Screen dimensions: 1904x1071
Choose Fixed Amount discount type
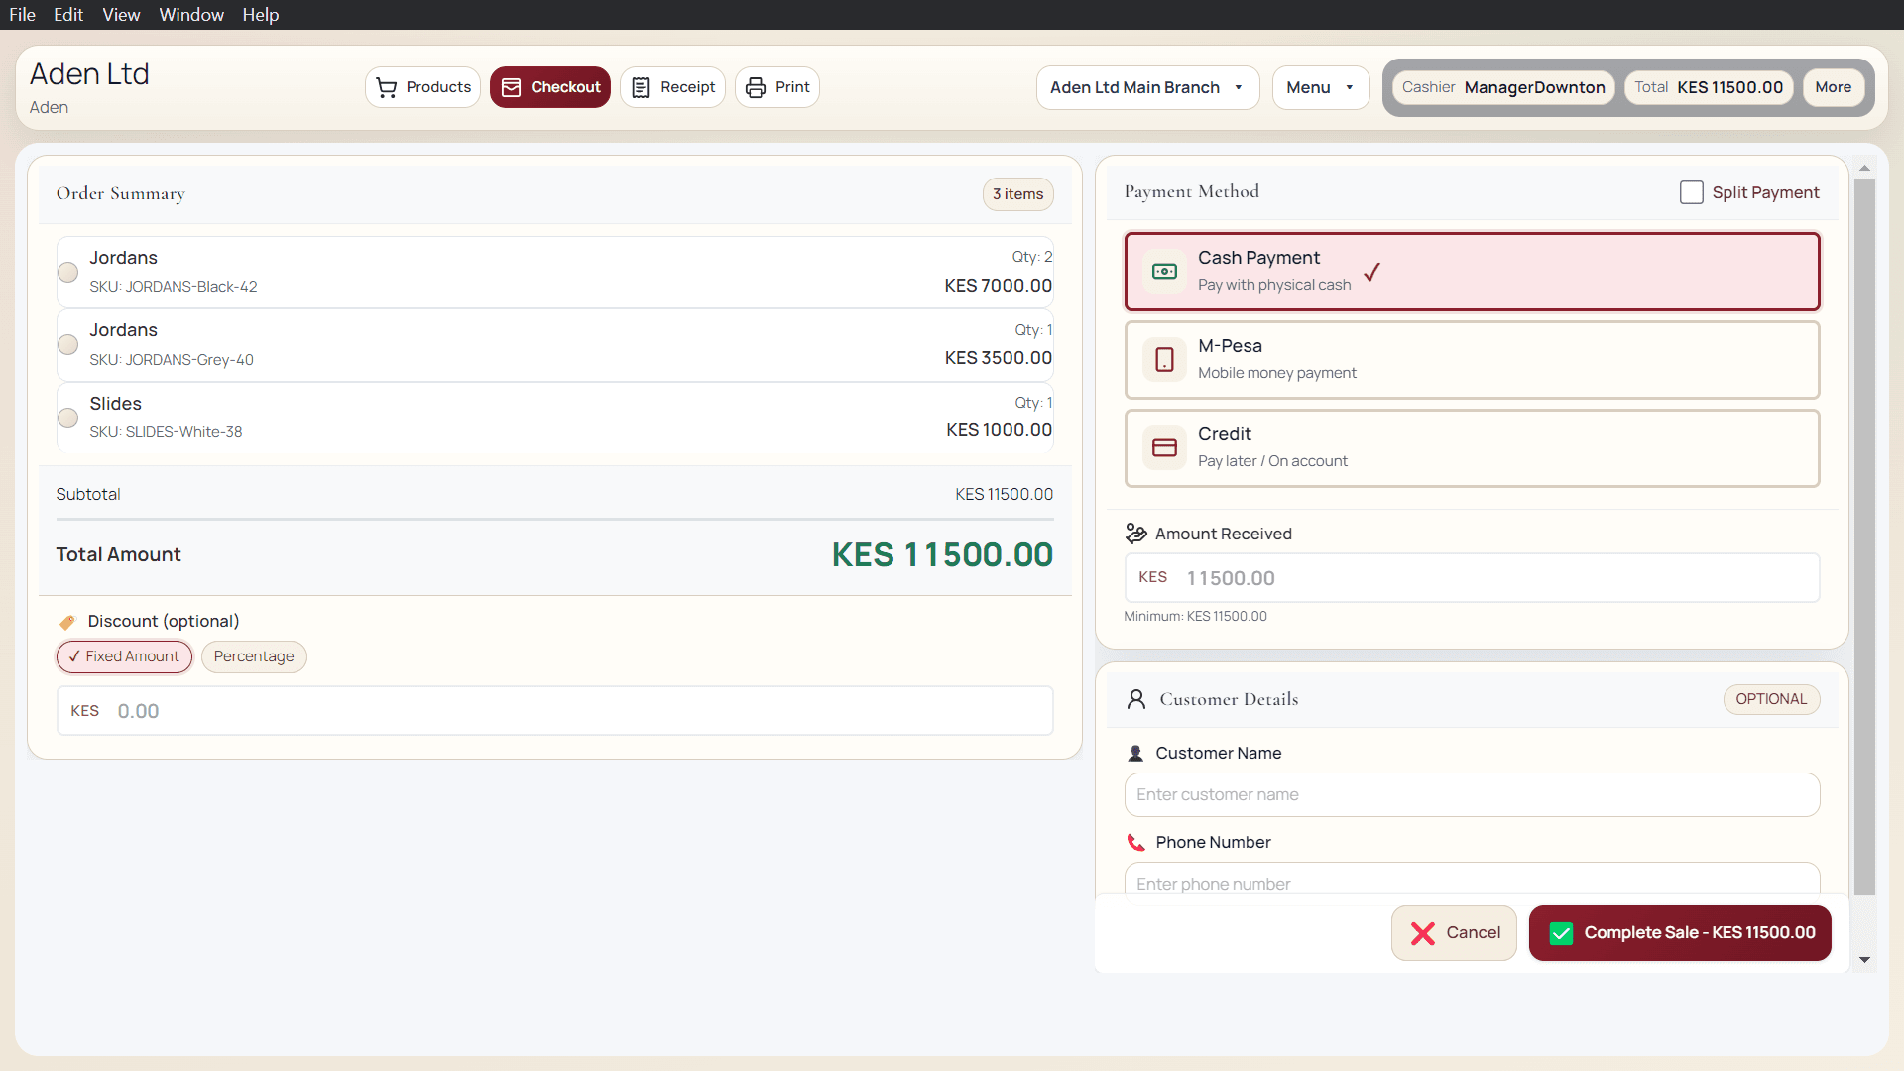pos(124,656)
